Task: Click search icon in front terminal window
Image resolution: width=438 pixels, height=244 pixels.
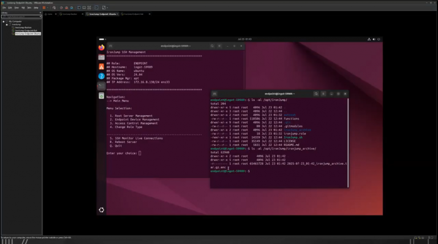Action: click(316, 94)
